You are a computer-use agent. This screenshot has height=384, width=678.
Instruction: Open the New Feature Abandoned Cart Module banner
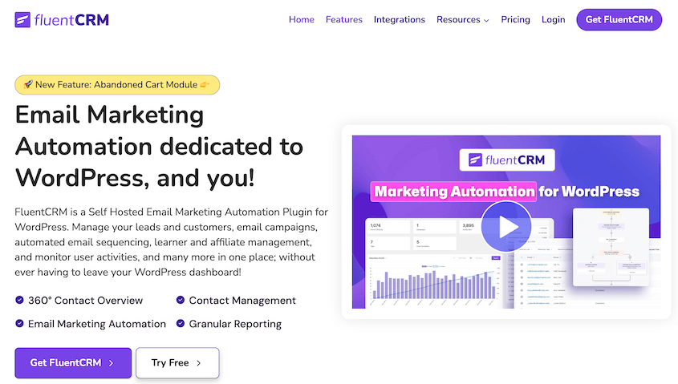point(117,85)
